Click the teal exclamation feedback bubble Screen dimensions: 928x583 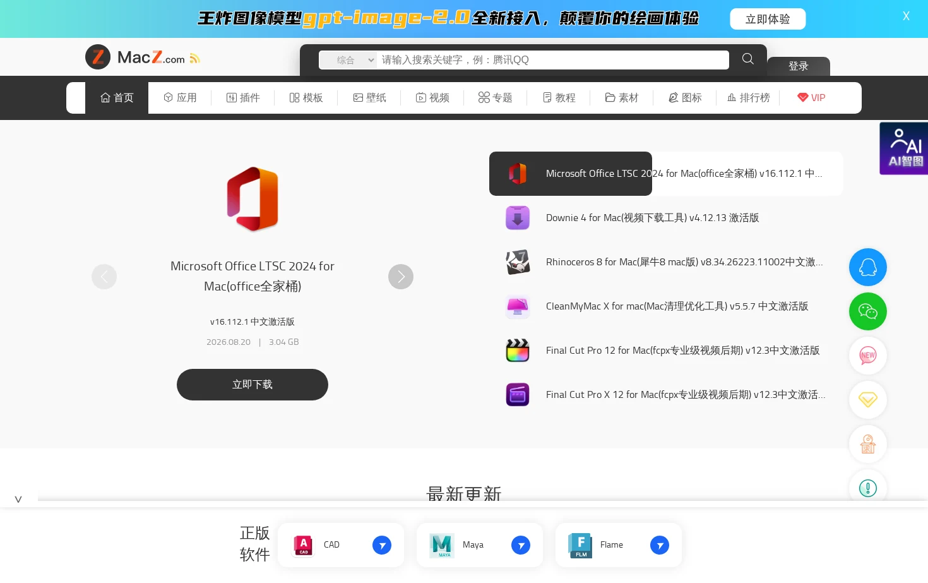[868, 488]
